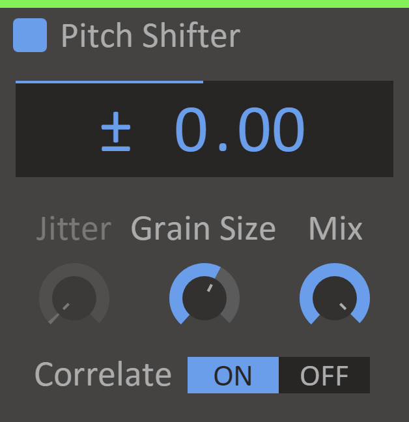Toggle the Pitch Shifter enable square
This screenshot has width=409, height=422.
[30, 35]
